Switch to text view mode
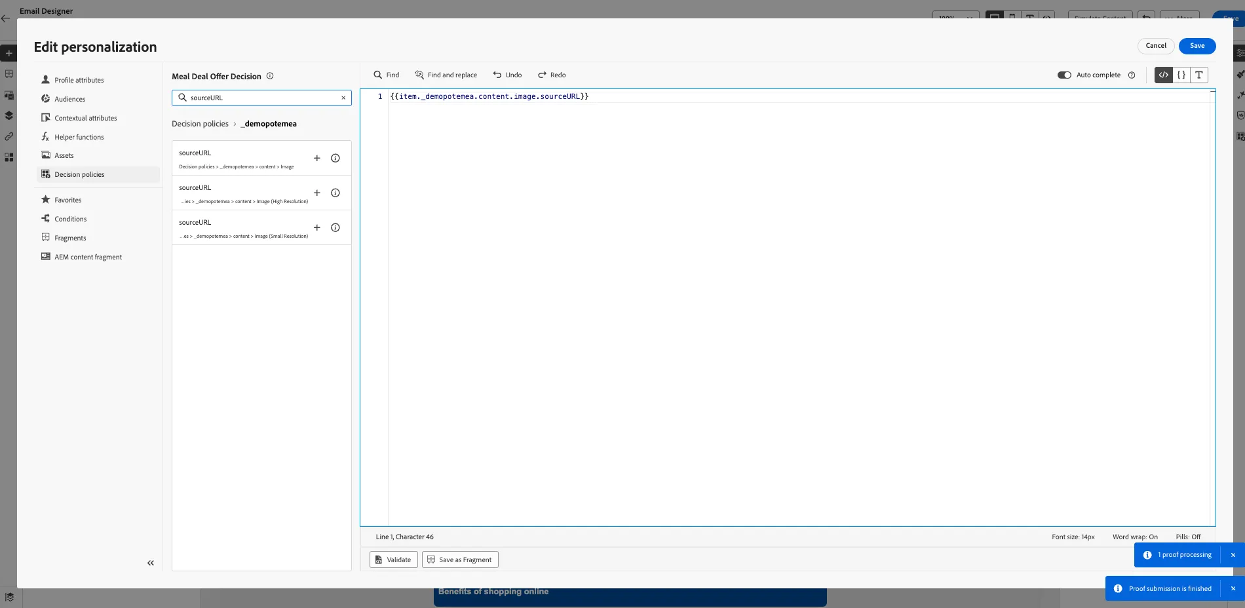 pos(1199,75)
